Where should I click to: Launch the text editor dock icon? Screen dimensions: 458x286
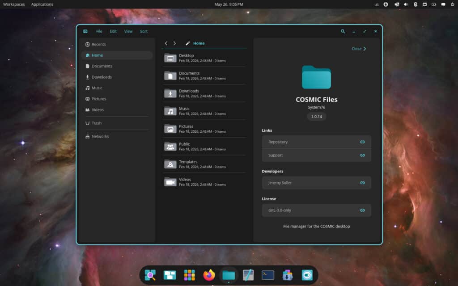[248, 275]
